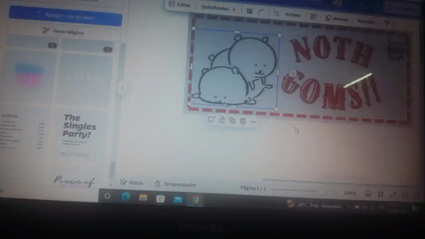Click the page view icon next to 204%
The image size is (425, 239).
[x=368, y=194]
